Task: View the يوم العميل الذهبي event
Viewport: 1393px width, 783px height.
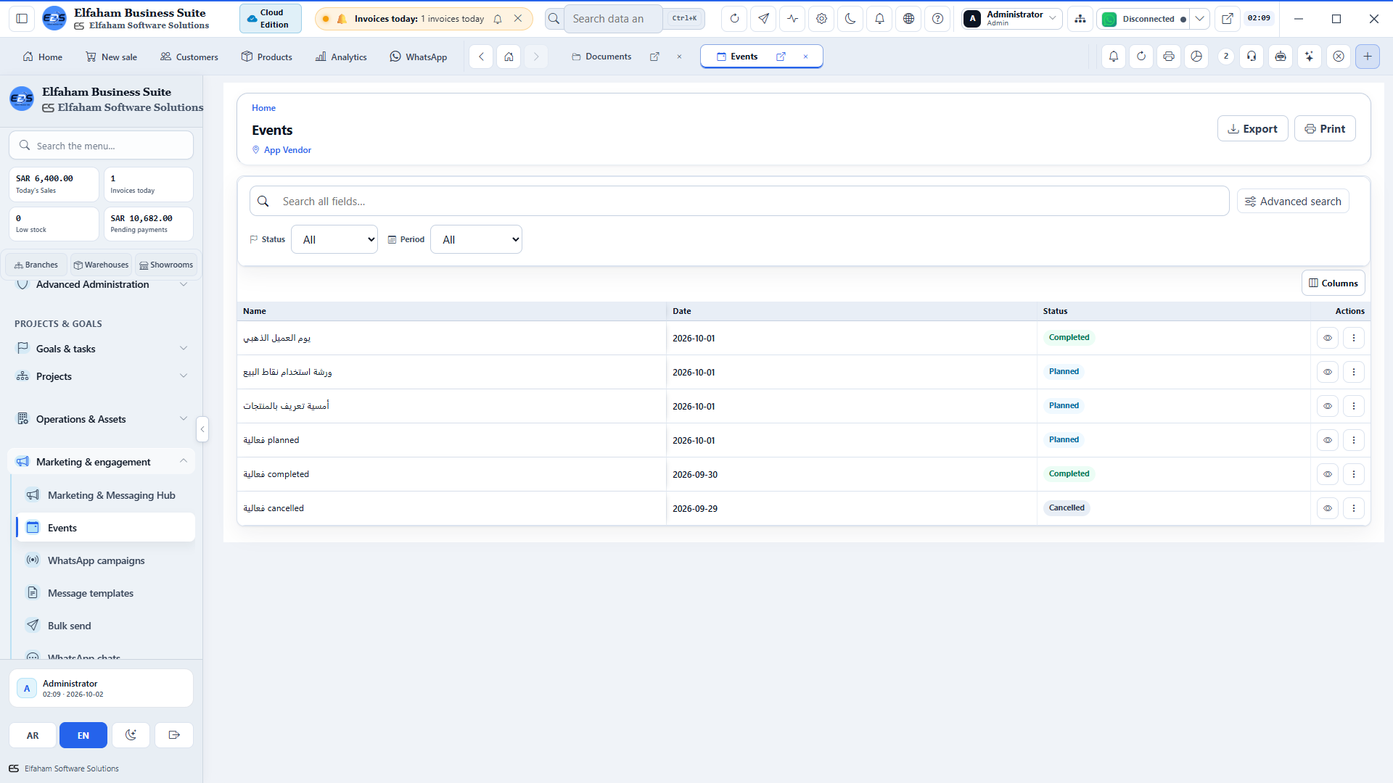Action: 1327,338
